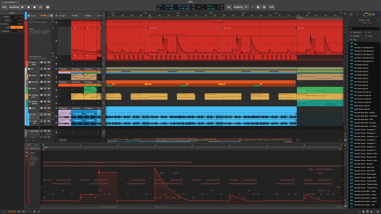Solo the Reese track
This screenshot has width=381, height=214.
(x=45, y=75)
